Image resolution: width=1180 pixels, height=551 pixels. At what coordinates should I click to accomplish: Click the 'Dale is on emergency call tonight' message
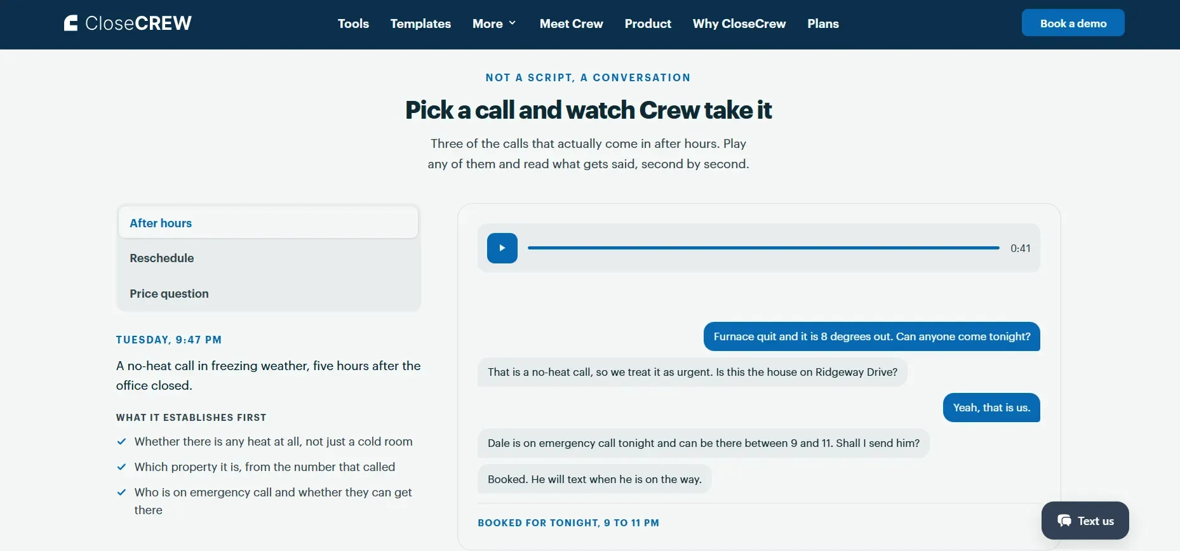click(x=704, y=443)
